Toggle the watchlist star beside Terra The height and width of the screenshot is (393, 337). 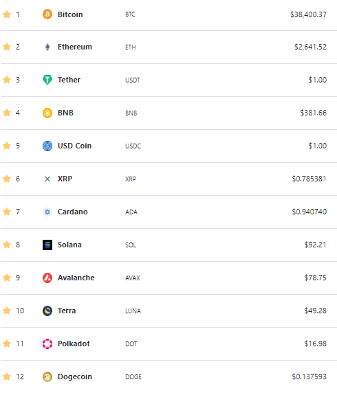[x=7, y=311]
